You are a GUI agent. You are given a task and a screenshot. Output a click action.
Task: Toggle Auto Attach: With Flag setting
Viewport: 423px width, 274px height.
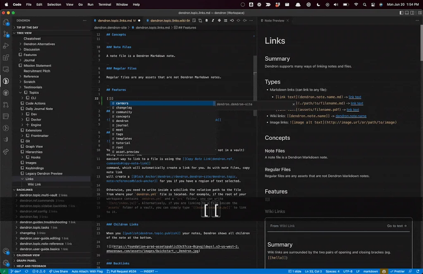click(88, 271)
